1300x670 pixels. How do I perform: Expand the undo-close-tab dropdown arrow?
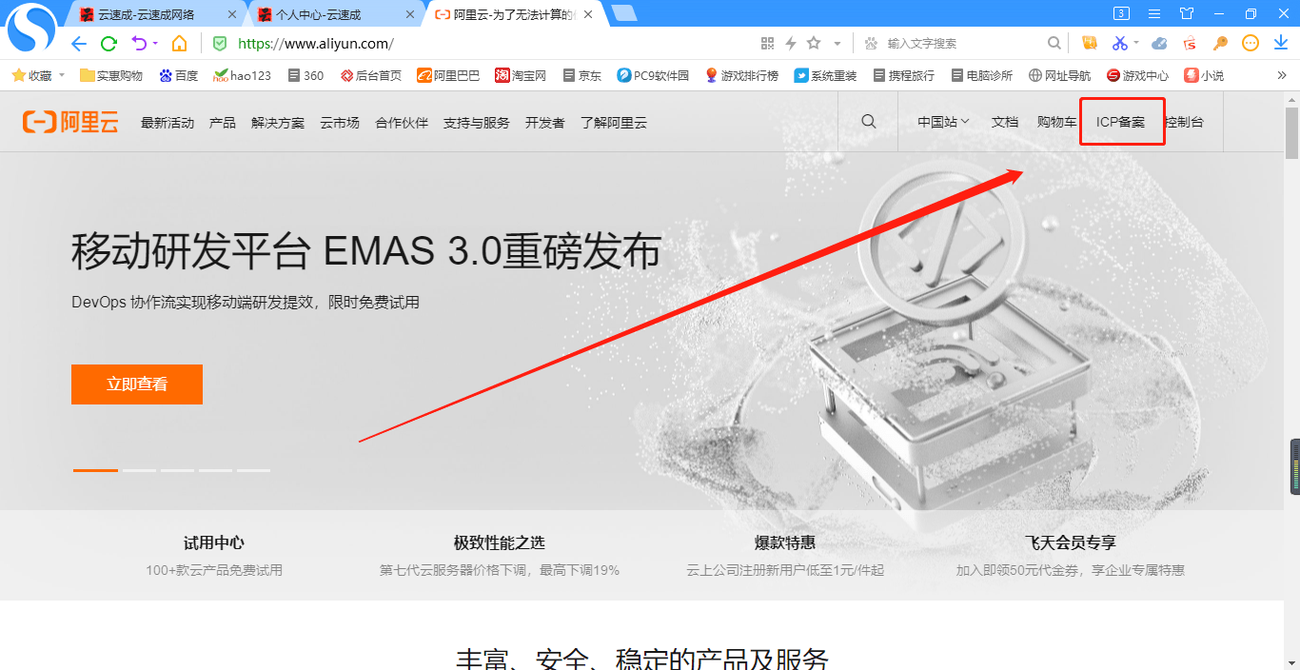(x=155, y=44)
